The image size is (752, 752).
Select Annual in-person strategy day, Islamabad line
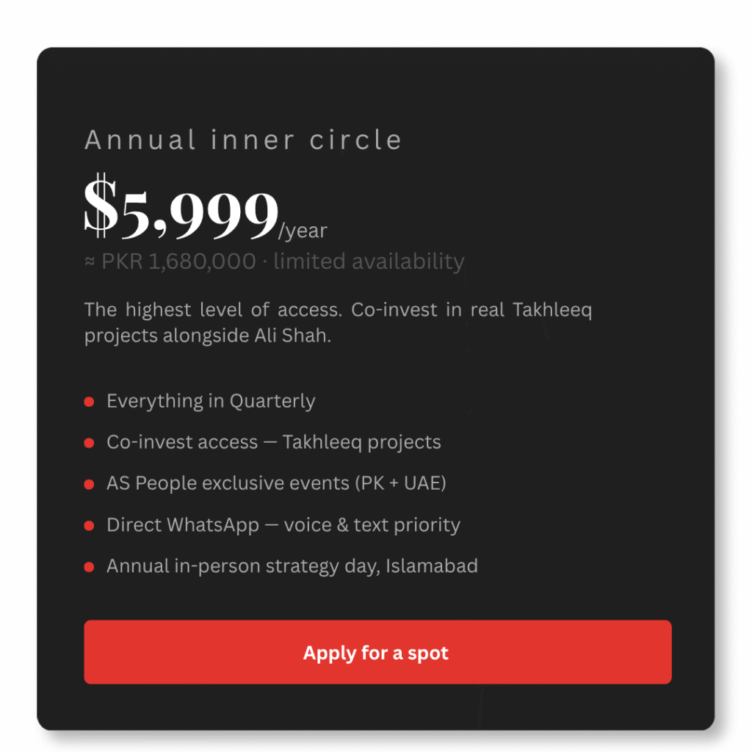[292, 566]
